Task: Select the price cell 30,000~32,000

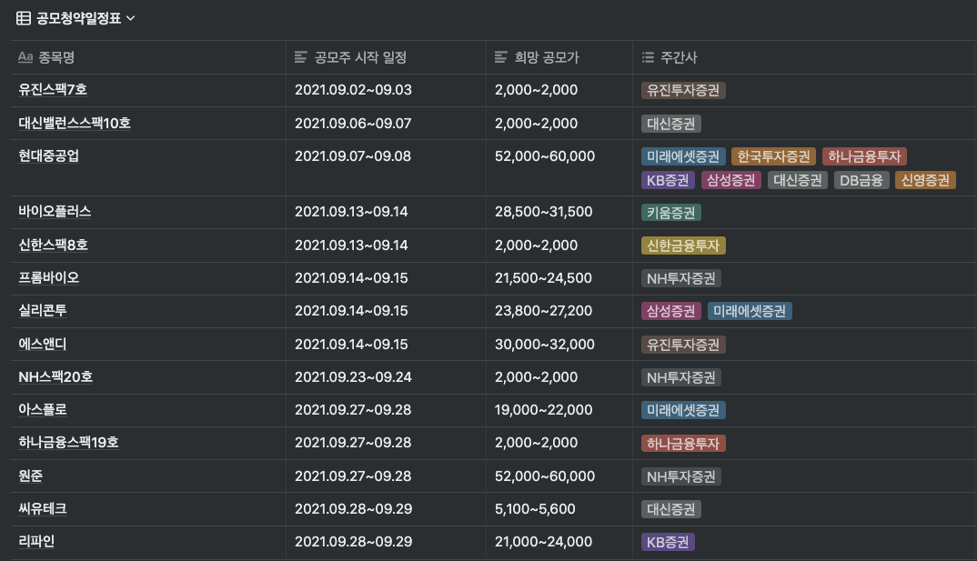Action: 559,345
